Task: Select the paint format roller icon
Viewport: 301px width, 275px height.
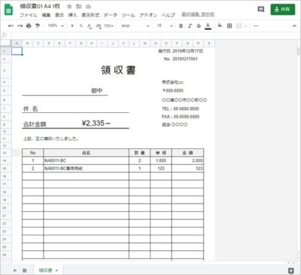Action: pos(38,26)
